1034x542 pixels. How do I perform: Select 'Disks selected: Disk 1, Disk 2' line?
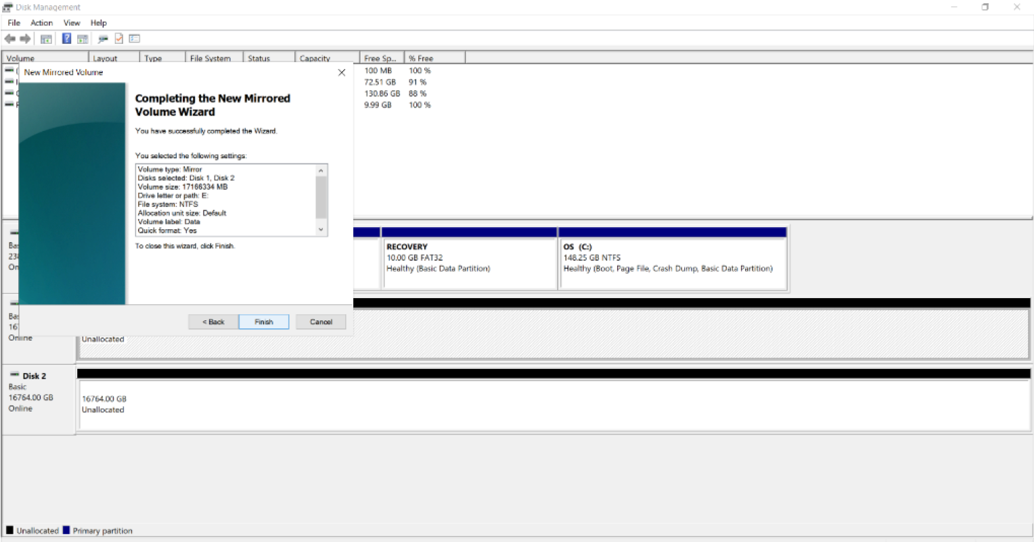186,178
